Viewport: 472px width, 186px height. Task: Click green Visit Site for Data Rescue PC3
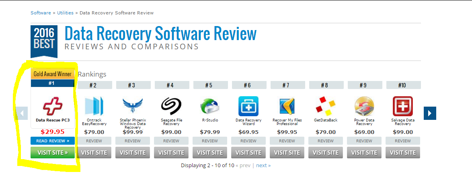[53, 152]
